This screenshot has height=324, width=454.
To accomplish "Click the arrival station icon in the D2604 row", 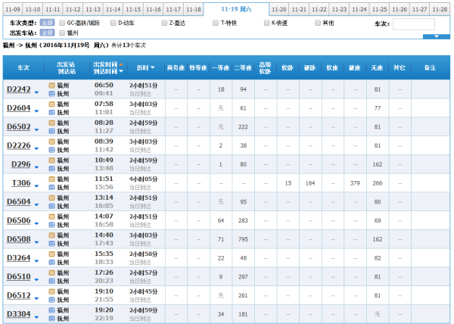I will coord(52,112).
